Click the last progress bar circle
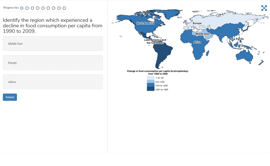Image resolution: width=270 pixels, height=166 pixels. click(x=64, y=8)
